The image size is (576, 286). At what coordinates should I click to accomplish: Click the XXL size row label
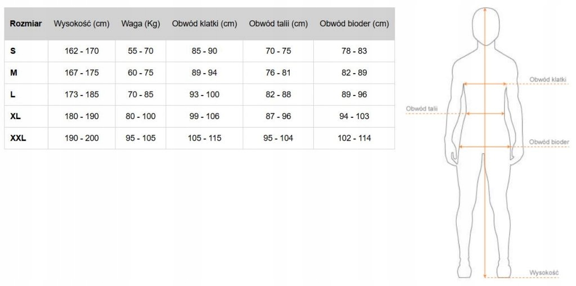[18, 138]
